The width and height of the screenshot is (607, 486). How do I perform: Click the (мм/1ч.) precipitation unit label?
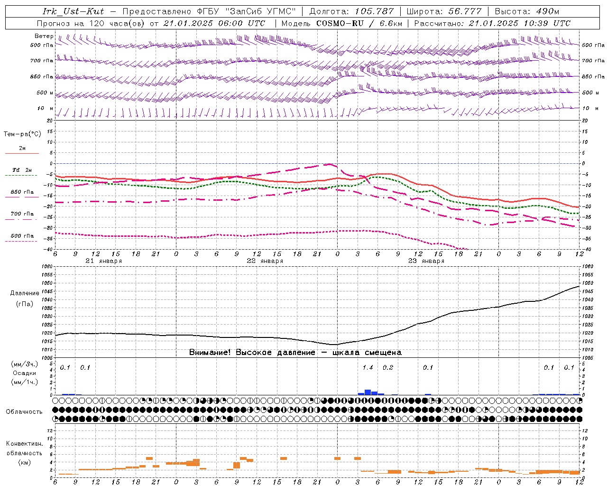pos(25,382)
